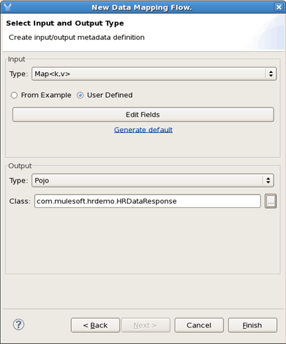Click the From Example label text
The width and height of the screenshot is (286, 344).
(46, 95)
